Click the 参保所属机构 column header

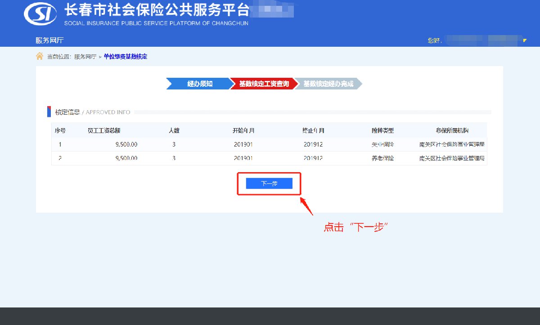tap(452, 131)
